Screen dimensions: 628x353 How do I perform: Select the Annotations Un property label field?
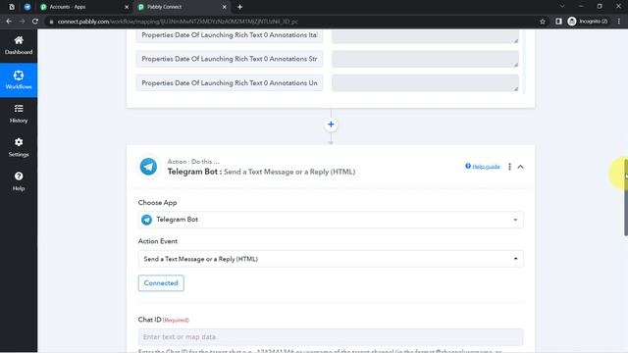point(229,82)
